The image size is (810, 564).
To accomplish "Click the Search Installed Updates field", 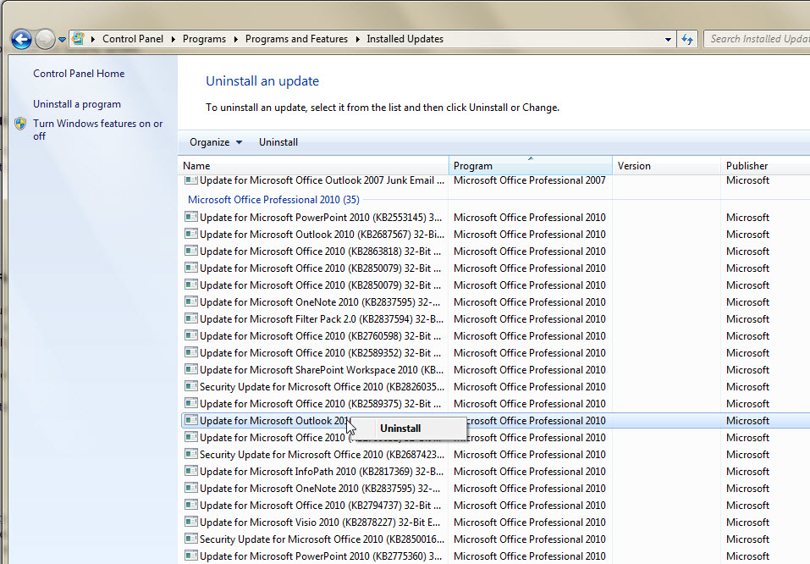I will (x=758, y=39).
